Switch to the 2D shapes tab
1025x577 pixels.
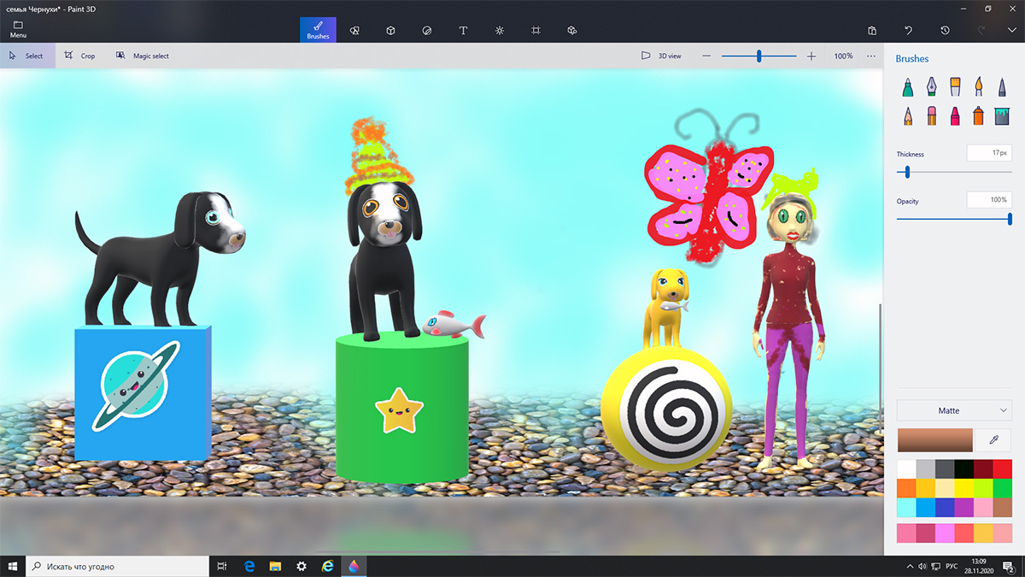(x=354, y=31)
